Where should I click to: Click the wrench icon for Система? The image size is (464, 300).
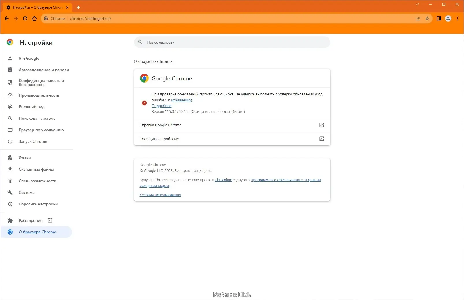(10, 192)
